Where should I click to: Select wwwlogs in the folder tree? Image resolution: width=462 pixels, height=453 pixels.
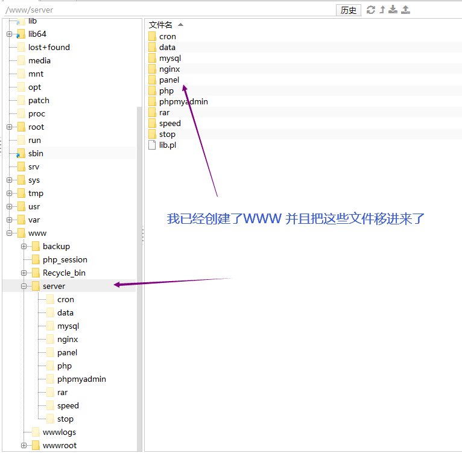click(x=59, y=432)
